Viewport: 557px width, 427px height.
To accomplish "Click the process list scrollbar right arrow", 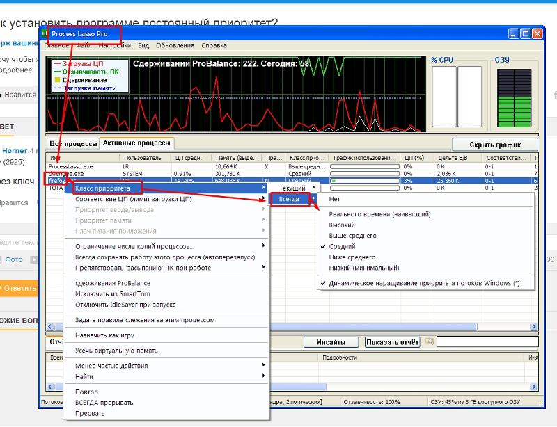I will pos(533,327).
